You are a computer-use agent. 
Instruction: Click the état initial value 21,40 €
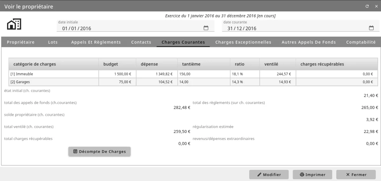[371, 95]
